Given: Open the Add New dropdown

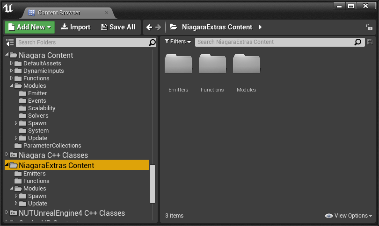Looking at the screenshot, I should [30, 27].
